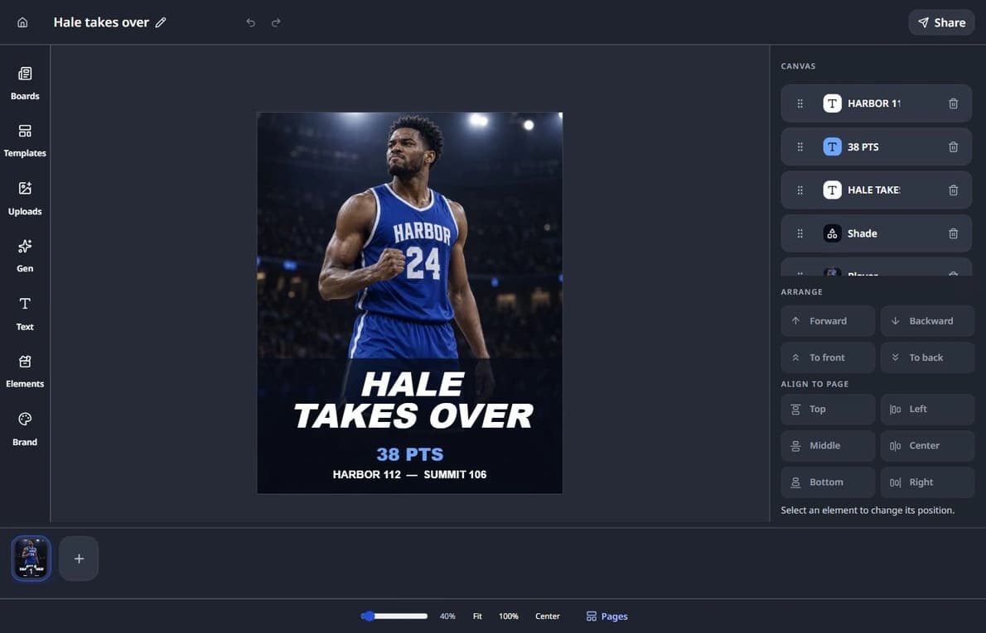
Task: Open the Brand panel
Action: (x=25, y=429)
